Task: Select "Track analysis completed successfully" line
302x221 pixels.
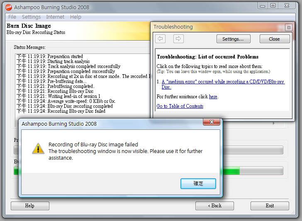Action: tap(68, 66)
